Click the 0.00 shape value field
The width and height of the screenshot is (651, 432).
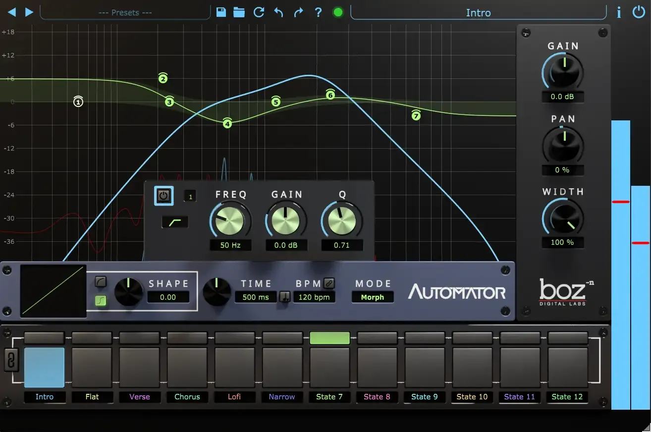[x=168, y=297]
